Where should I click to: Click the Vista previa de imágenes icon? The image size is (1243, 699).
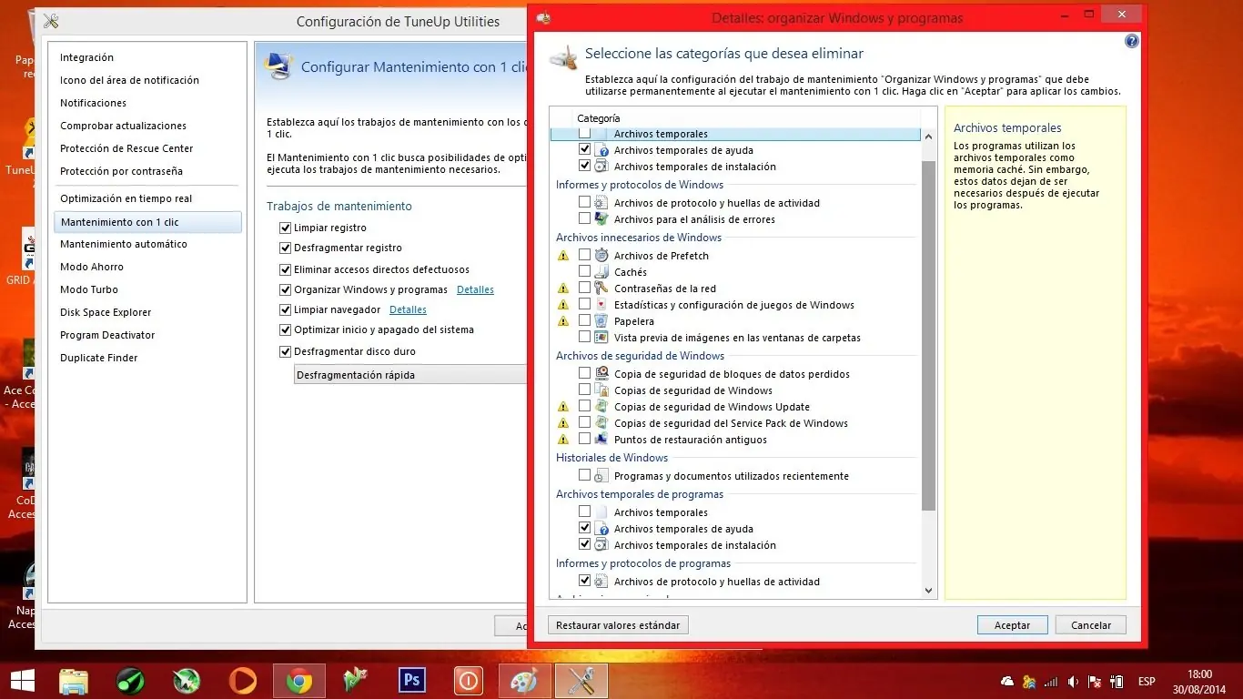point(601,338)
